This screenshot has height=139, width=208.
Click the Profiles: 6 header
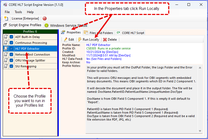point(30,32)
